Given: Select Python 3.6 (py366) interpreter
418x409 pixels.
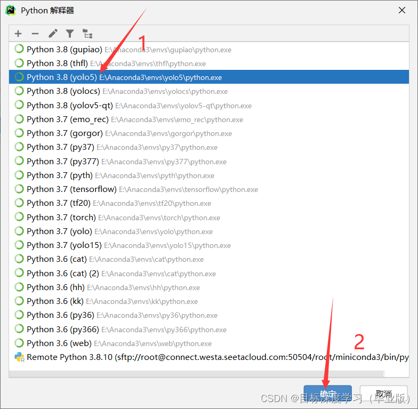Looking at the screenshot, I should coord(209,330).
